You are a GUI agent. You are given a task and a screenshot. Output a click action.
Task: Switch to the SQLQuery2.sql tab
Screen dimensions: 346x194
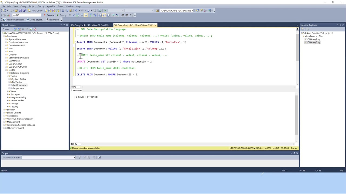click(89, 25)
